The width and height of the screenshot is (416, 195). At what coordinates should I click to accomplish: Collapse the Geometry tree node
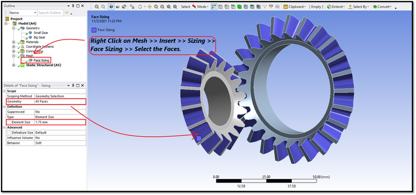click(14, 28)
